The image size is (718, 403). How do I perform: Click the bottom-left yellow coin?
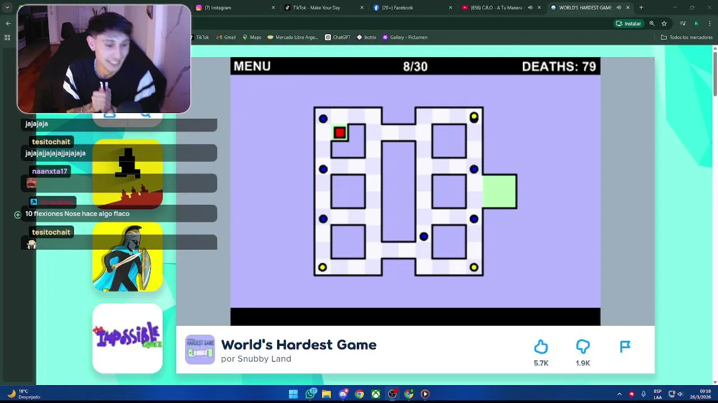pos(323,268)
